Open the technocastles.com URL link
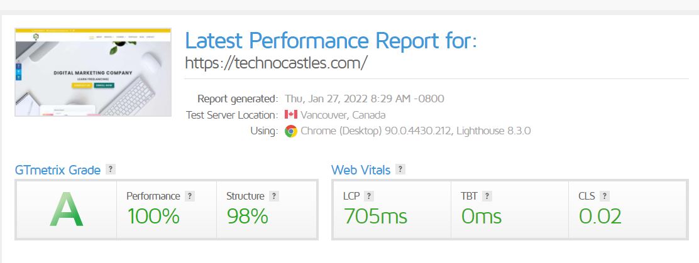This screenshot has width=699, height=263. 276,63
